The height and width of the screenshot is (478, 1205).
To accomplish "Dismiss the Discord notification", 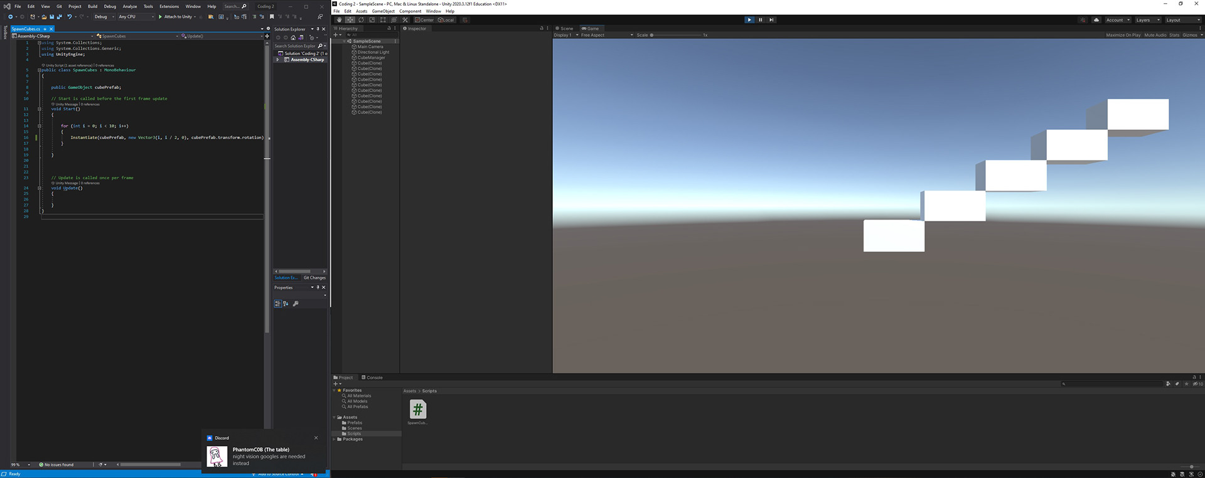I will [x=316, y=438].
